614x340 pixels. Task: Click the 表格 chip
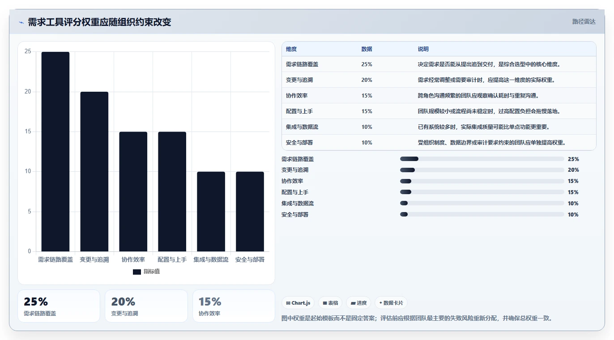(x=330, y=303)
